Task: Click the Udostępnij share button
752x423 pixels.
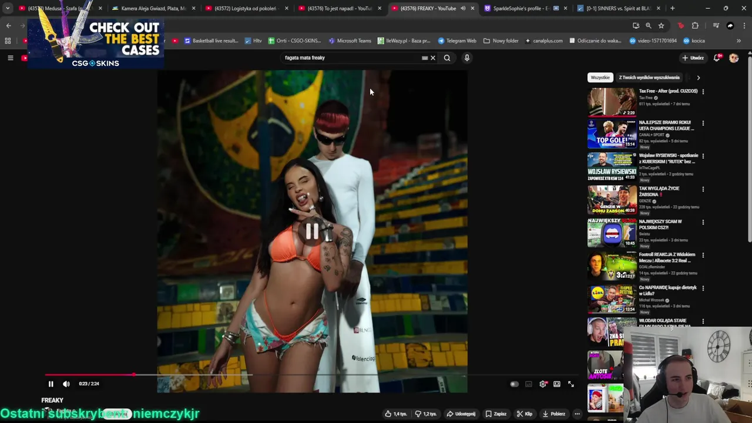Action: (461, 414)
